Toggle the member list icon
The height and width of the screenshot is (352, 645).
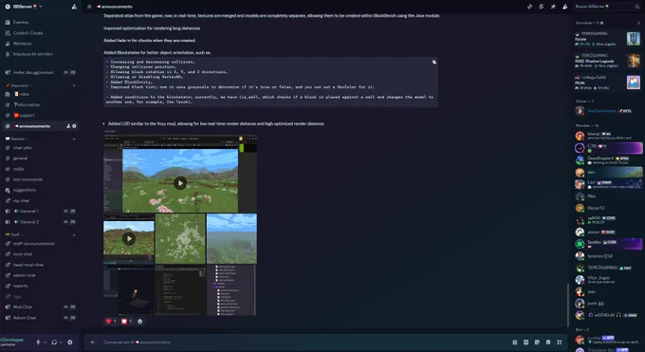pos(565,7)
